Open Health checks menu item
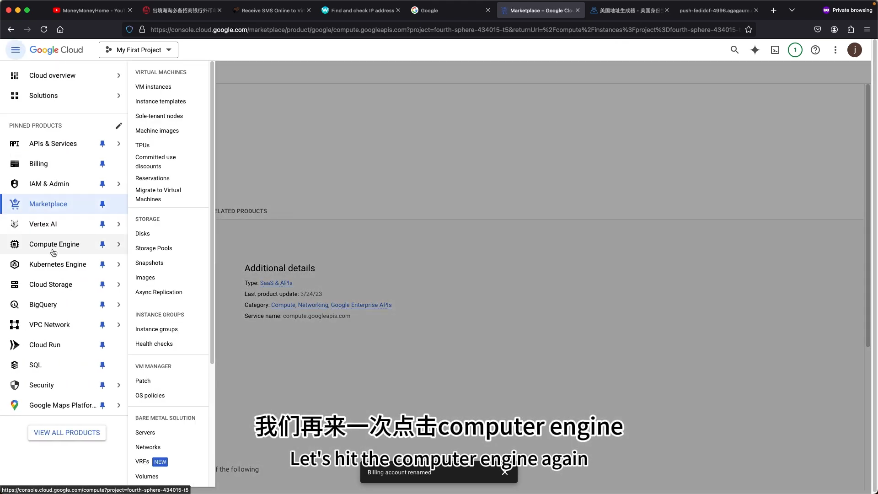The width and height of the screenshot is (878, 494). tap(154, 344)
